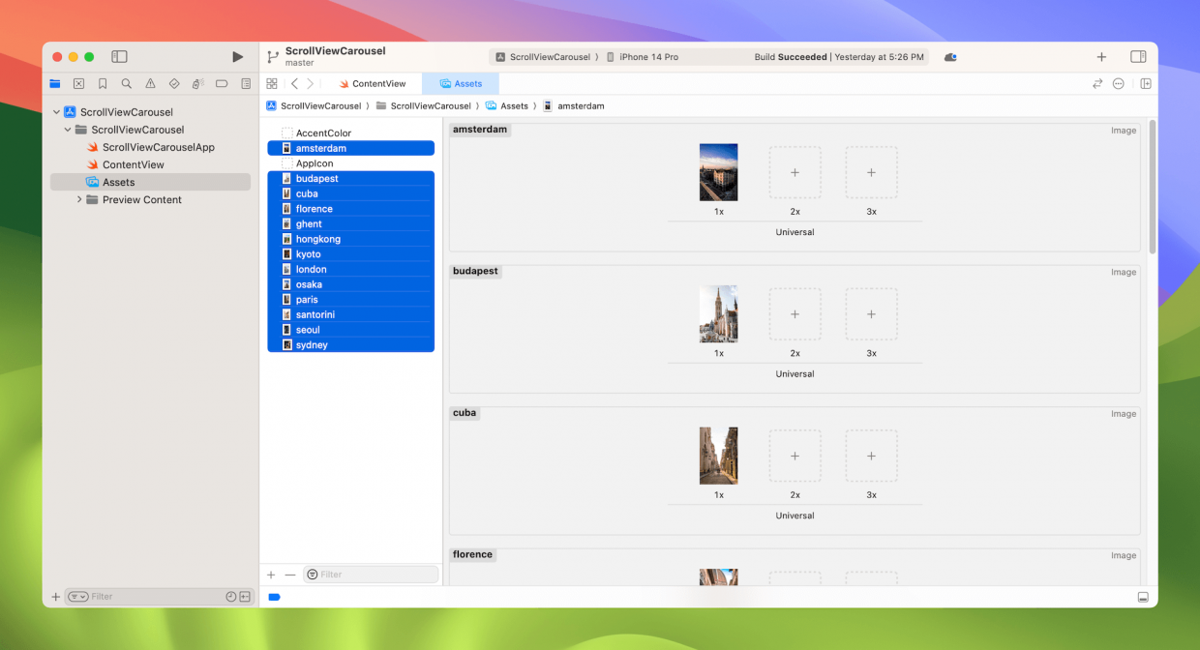Open the Bookmarks navigator icon
This screenshot has width=1200, height=650.
103,84
